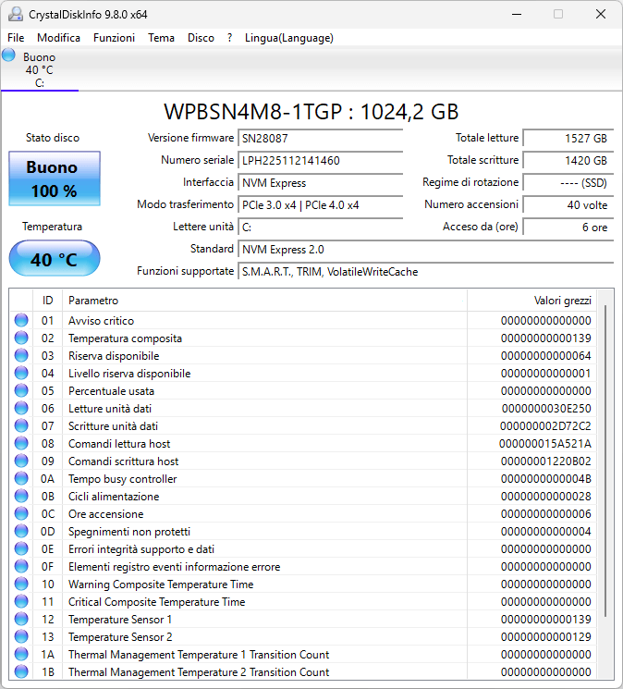
Task: Open the Lingua(Language) menu
Action: point(288,38)
